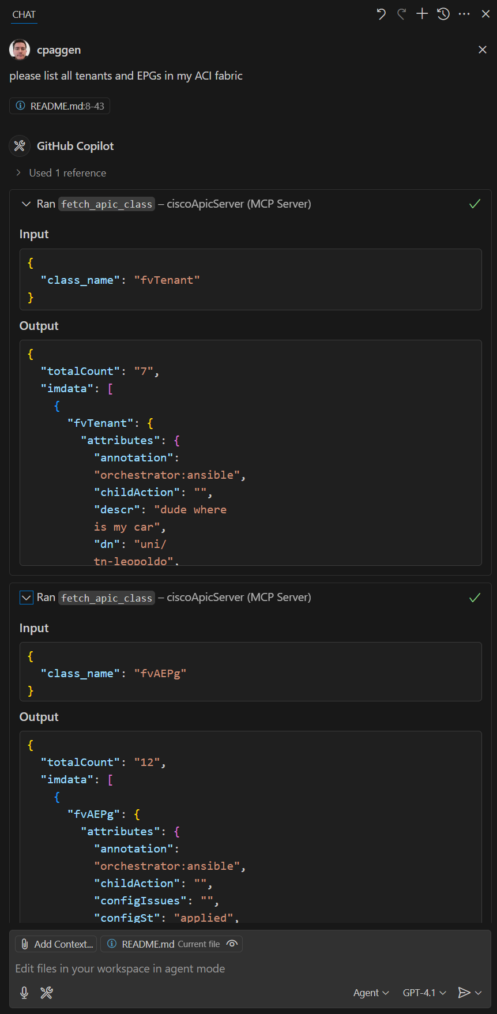497x1014 pixels.
Task: Open send options dropdown arrow
Action: 479,993
